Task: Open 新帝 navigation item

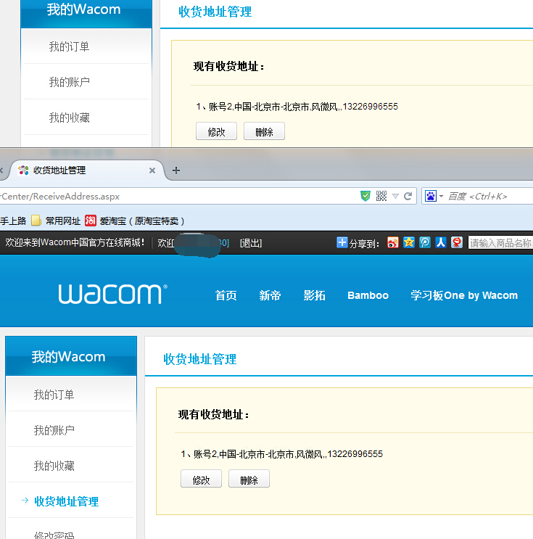Action: (270, 295)
